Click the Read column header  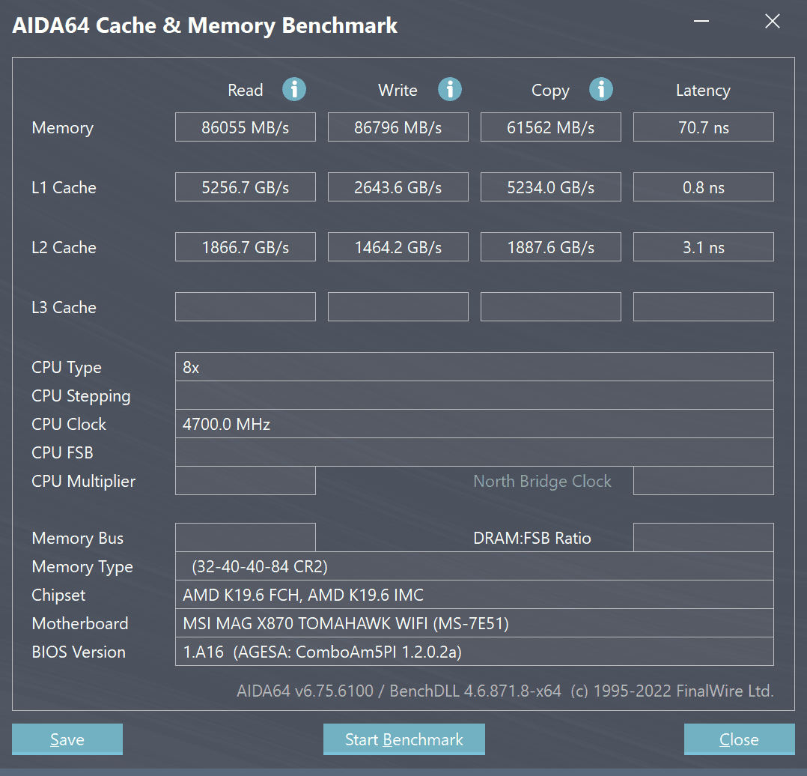click(246, 90)
